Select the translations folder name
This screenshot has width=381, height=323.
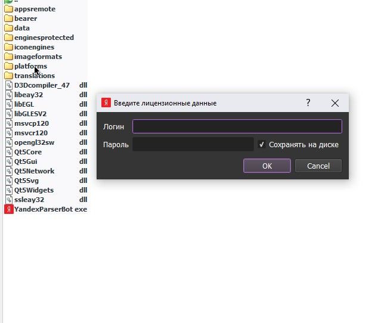35,76
